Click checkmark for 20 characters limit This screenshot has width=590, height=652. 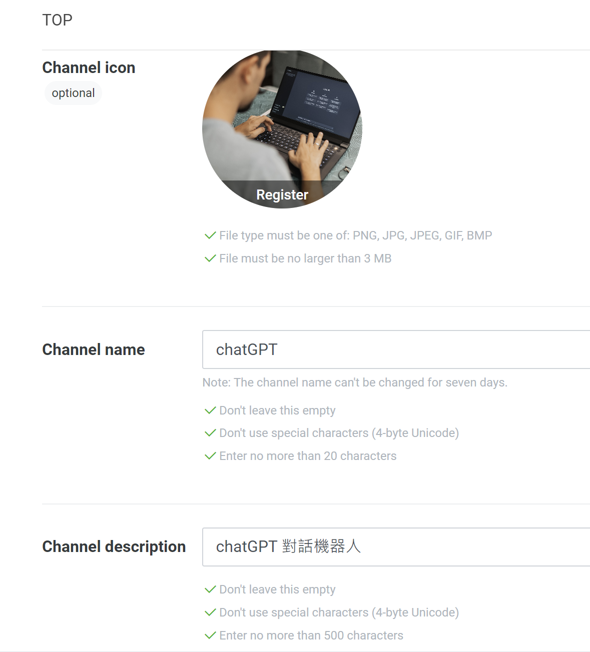coord(210,456)
